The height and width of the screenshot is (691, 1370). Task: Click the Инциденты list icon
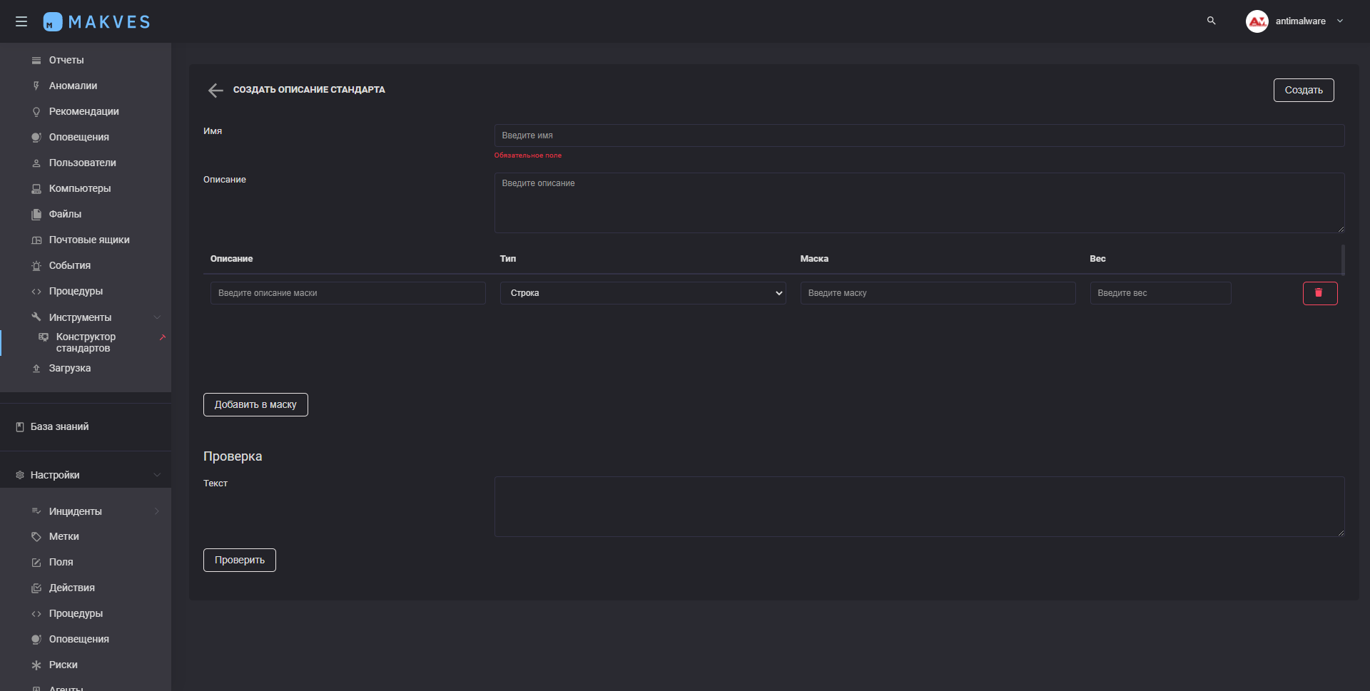coord(36,511)
